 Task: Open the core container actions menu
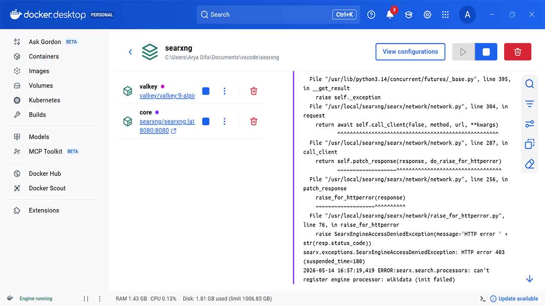224,122
